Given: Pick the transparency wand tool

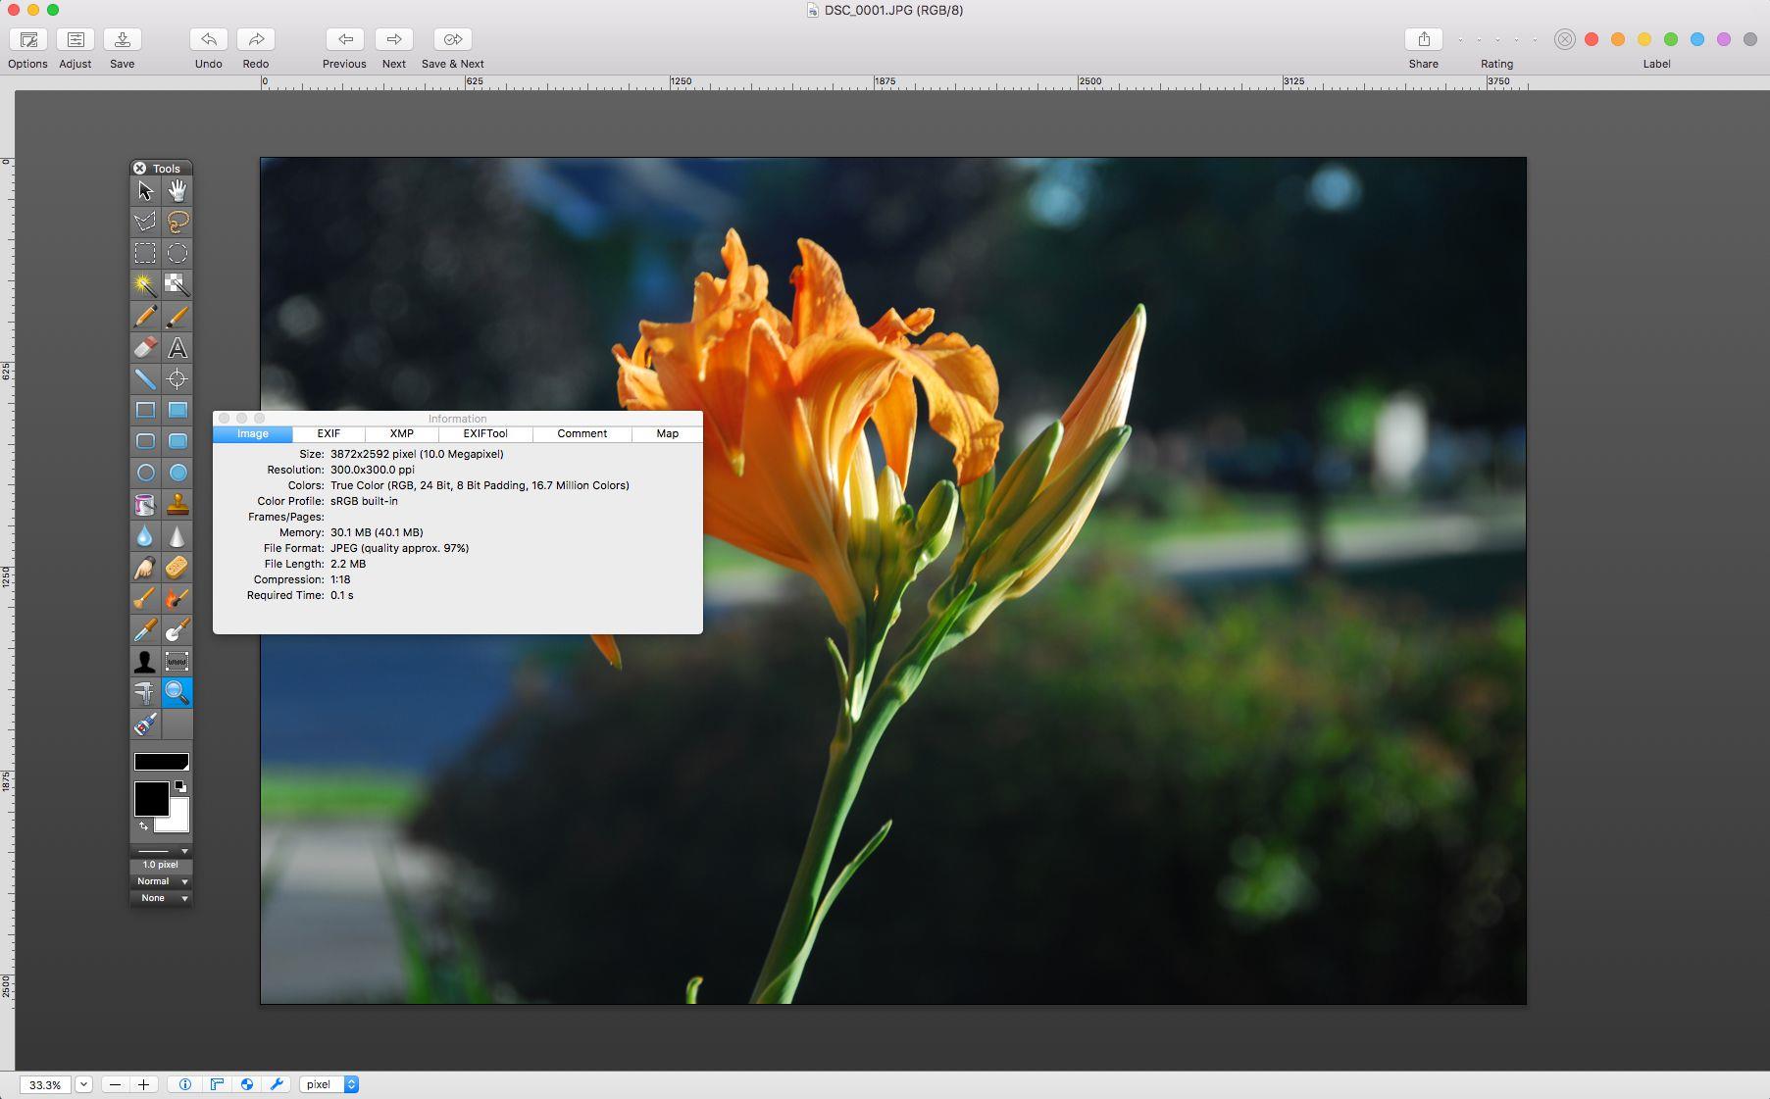Looking at the screenshot, I should click(177, 284).
